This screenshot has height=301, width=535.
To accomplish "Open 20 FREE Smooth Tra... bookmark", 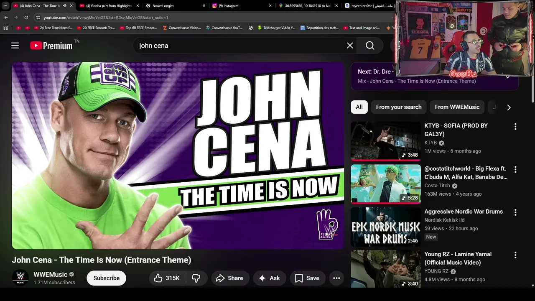I will (x=96, y=28).
